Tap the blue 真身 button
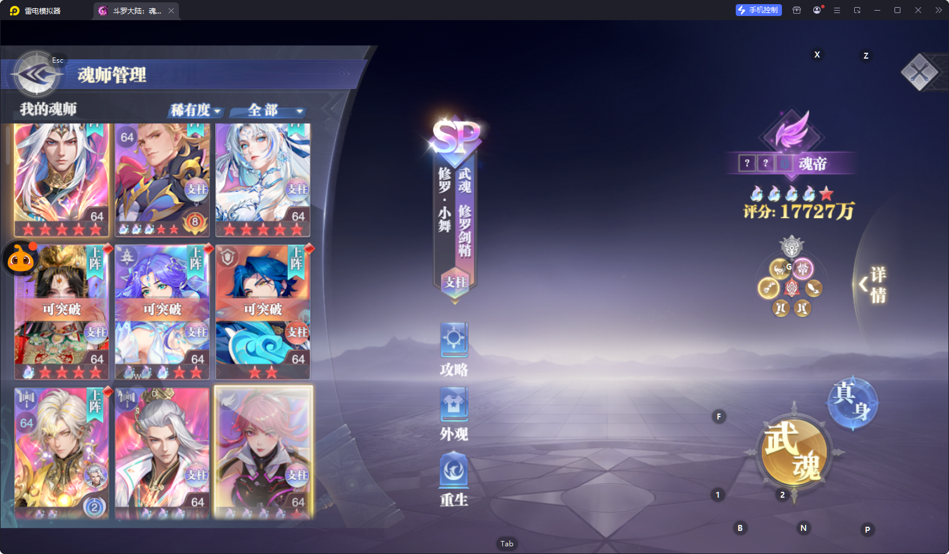The width and height of the screenshot is (949, 554). [x=852, y=403]
